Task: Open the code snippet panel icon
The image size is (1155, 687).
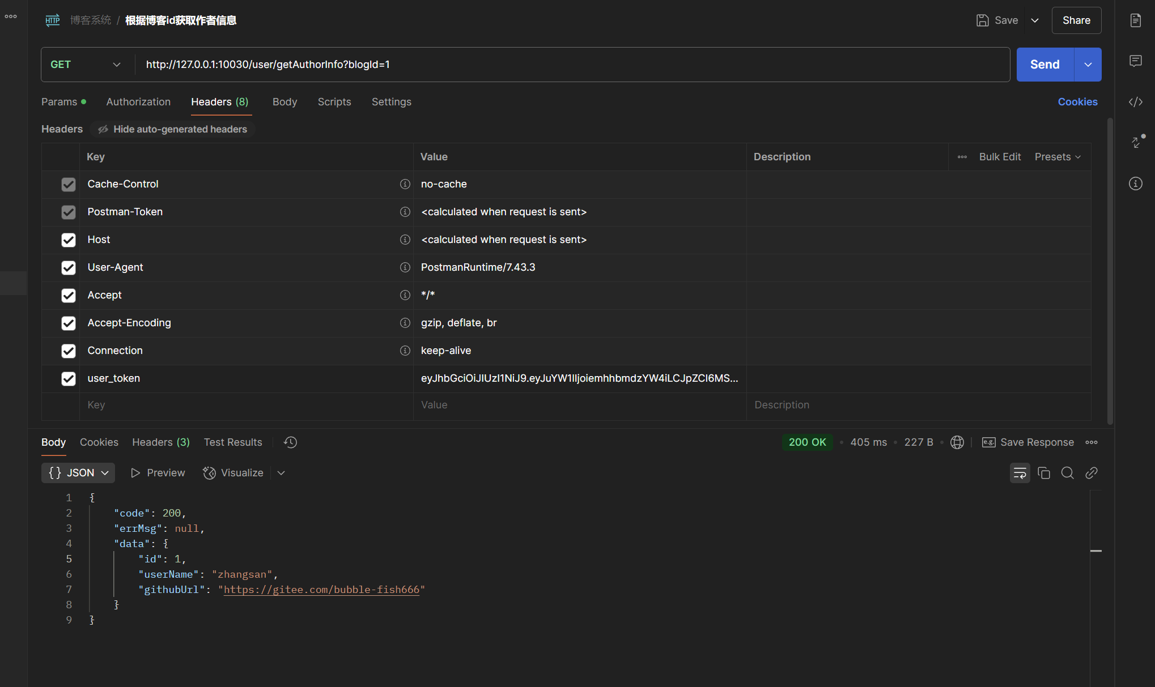Action: coord(1135,102)
